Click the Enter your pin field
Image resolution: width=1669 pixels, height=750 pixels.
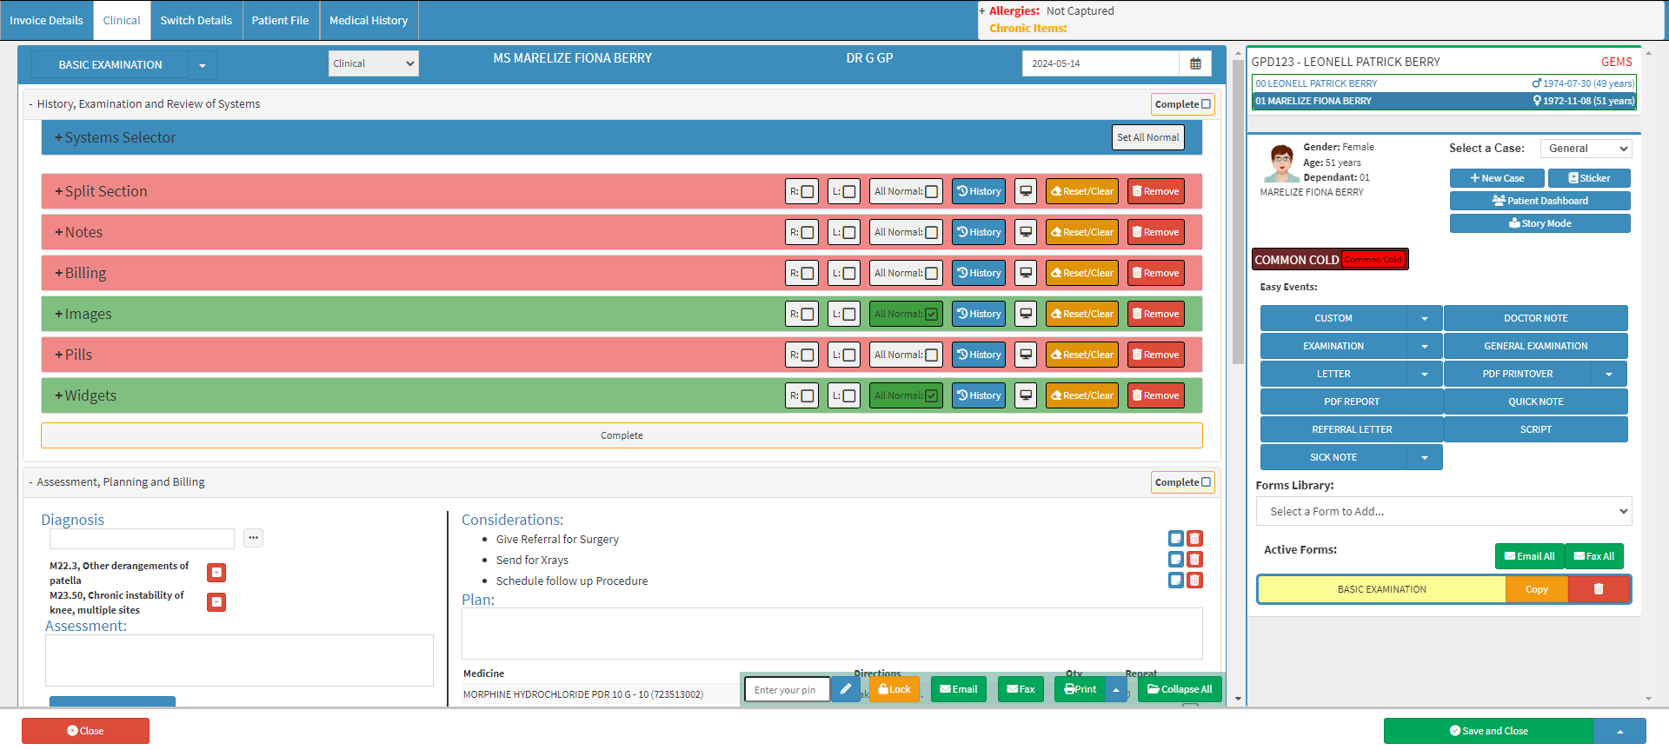tap(786, 690)
